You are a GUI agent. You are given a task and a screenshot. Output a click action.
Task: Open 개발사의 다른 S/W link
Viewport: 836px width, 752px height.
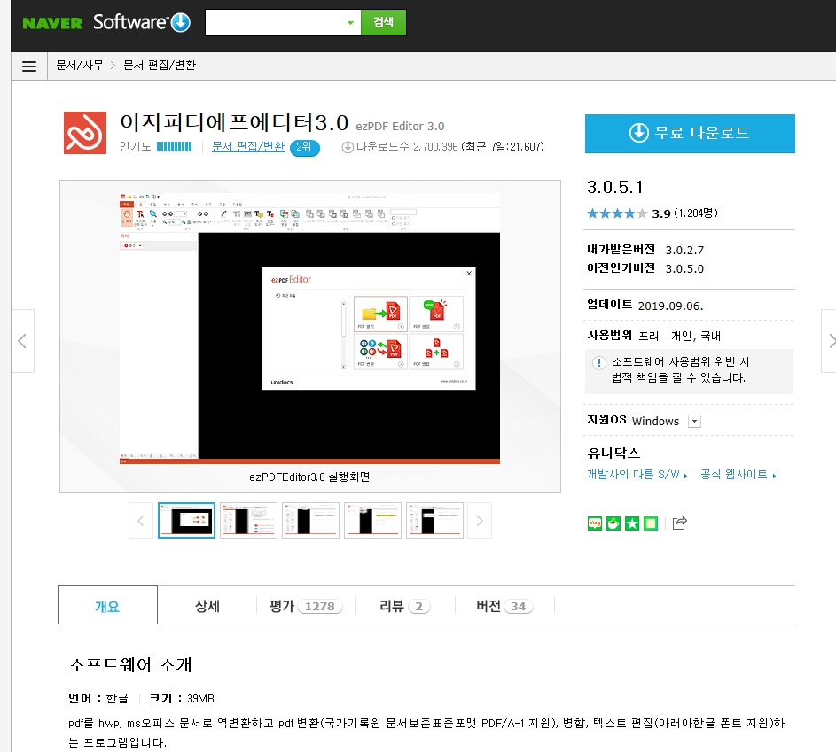(637, 475)
